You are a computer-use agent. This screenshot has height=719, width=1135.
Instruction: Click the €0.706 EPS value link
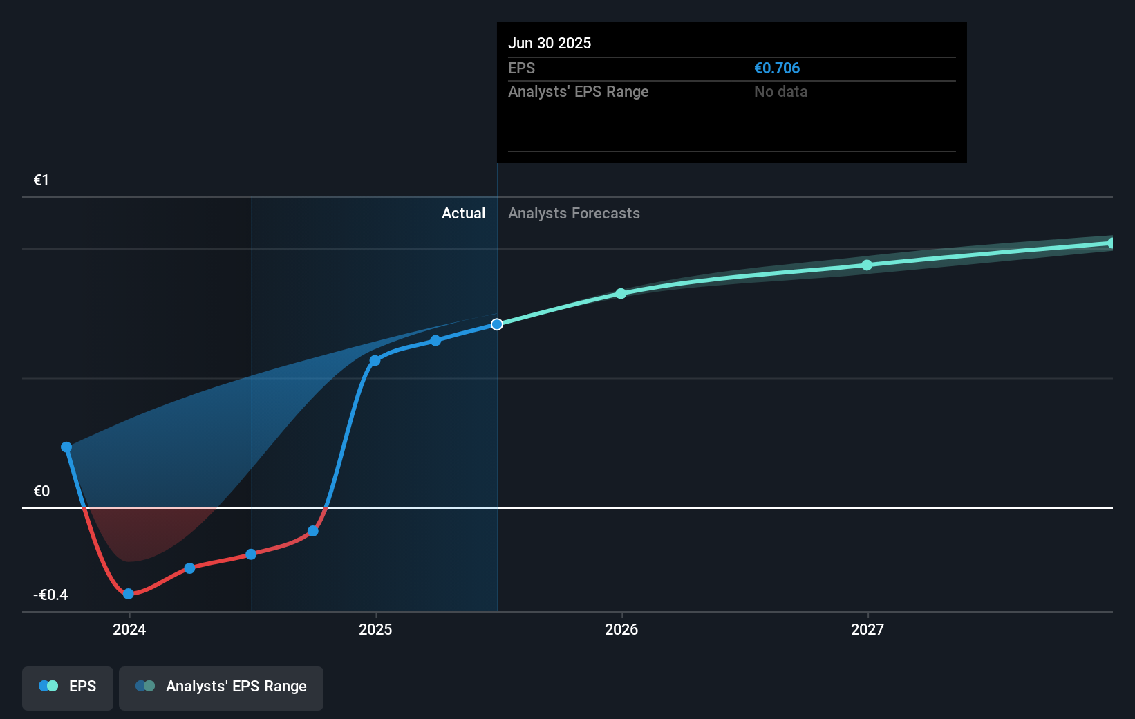(x=777, y=68)
